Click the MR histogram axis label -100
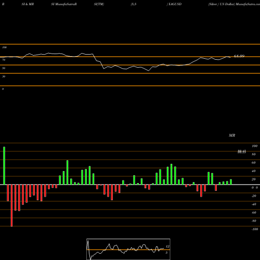Image resolution: width=260 pixels, height=260 pixels. point(255,229)
